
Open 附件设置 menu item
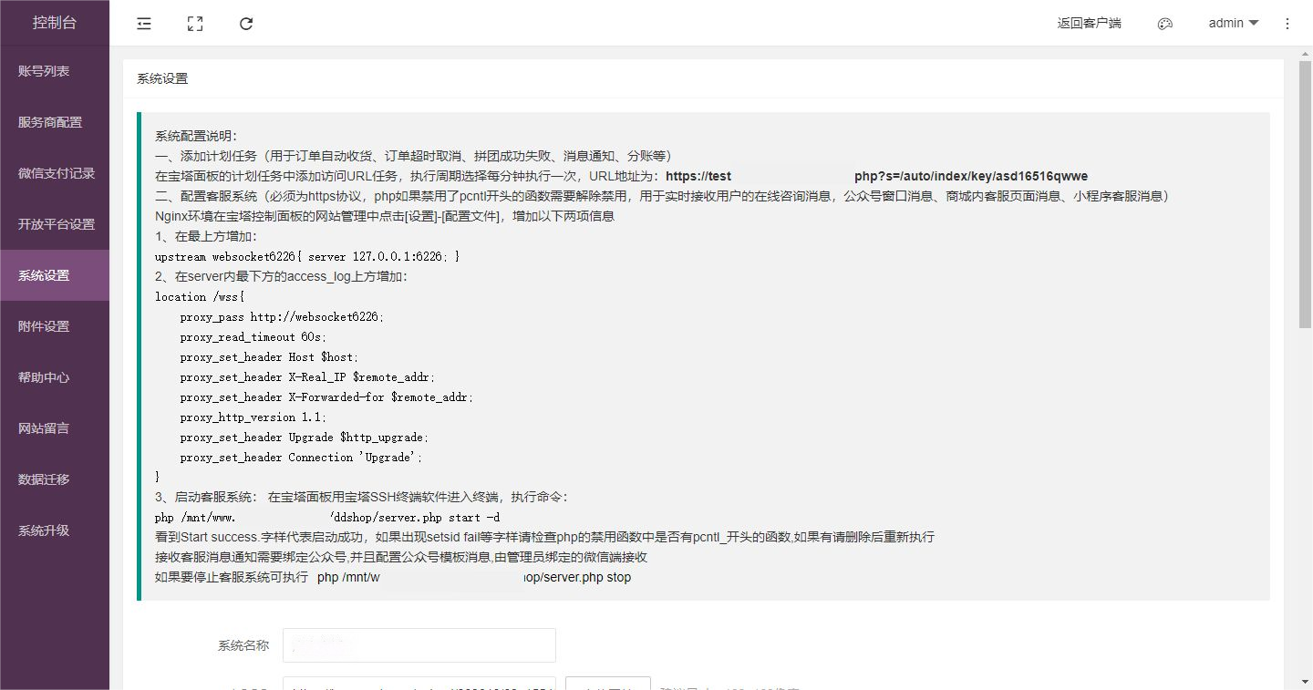pyautogui.click(x=44, y=326)
